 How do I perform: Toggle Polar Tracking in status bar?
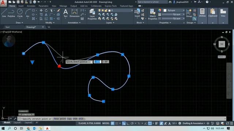tap(132, 123)
